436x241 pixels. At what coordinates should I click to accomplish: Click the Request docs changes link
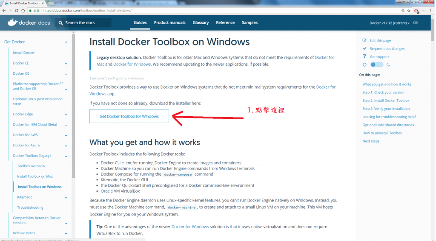pos(387,49)
